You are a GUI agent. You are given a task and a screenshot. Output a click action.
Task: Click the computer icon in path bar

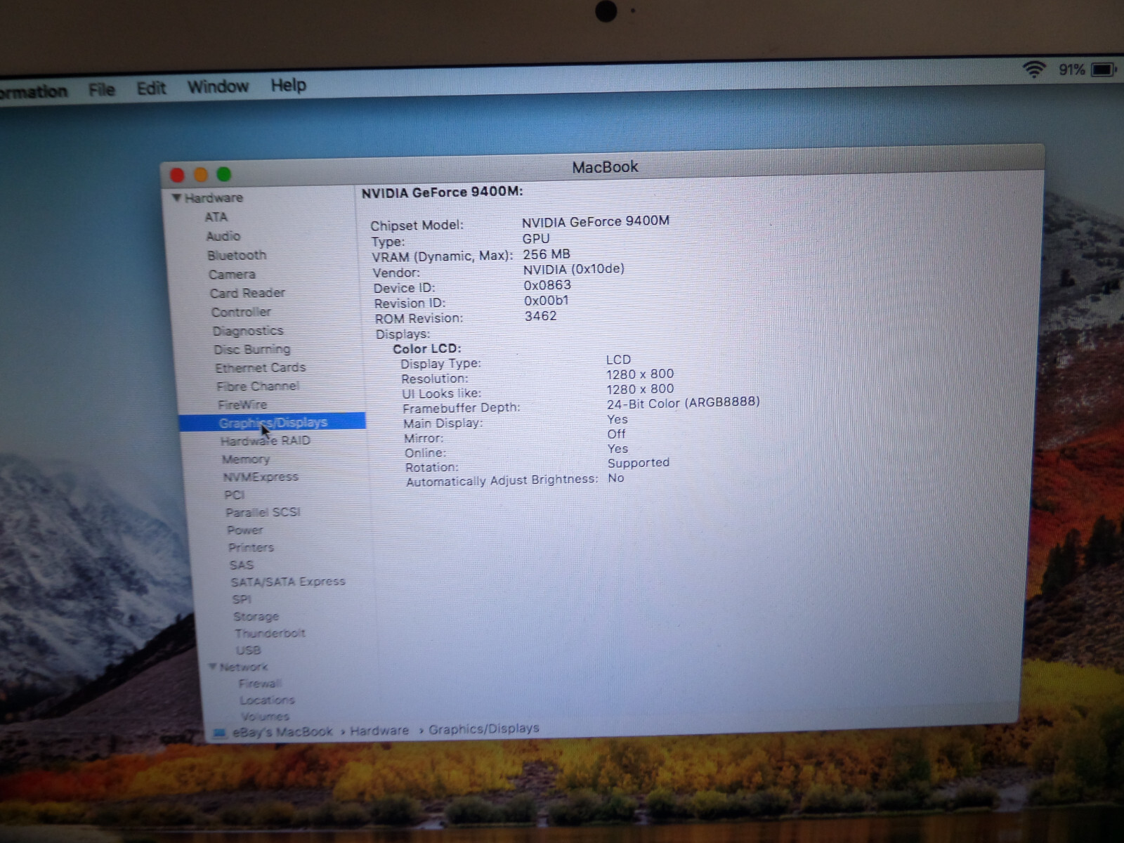[220, 733]
